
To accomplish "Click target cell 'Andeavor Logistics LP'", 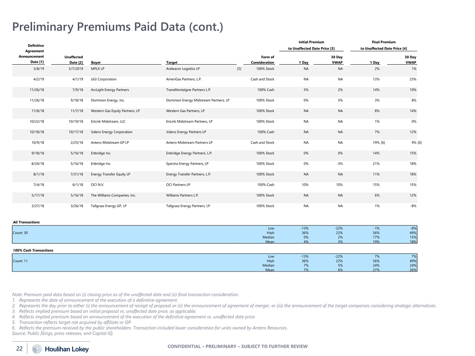I will click(x=183, y=69).
